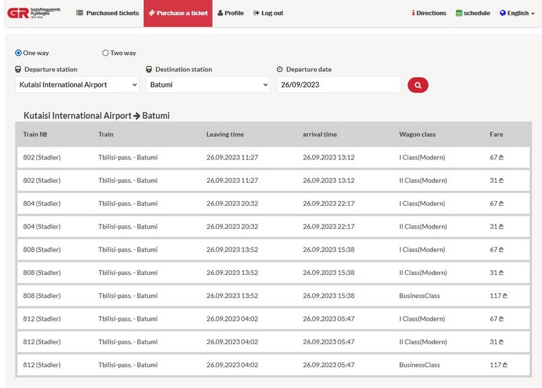Select train 808 I Class(Modern) row
Viewport: 542px width, 388px height.
(274, 249)
